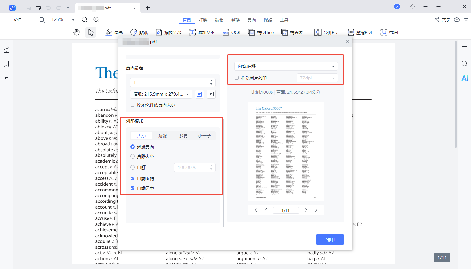Viewport: 471px width, 269px height.
Task: Disable the 自動旋轉 checkbox
Action: point(132,178)
